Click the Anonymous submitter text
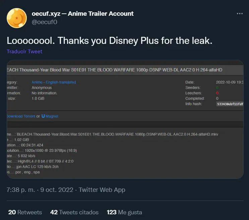 [42, 87]
